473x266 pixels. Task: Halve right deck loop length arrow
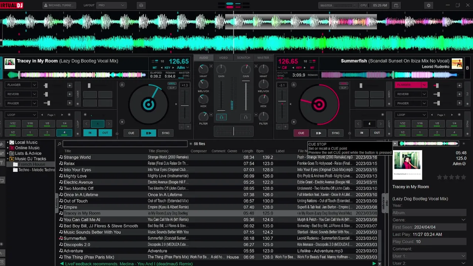pyautogui.click(x=358, y=124)
